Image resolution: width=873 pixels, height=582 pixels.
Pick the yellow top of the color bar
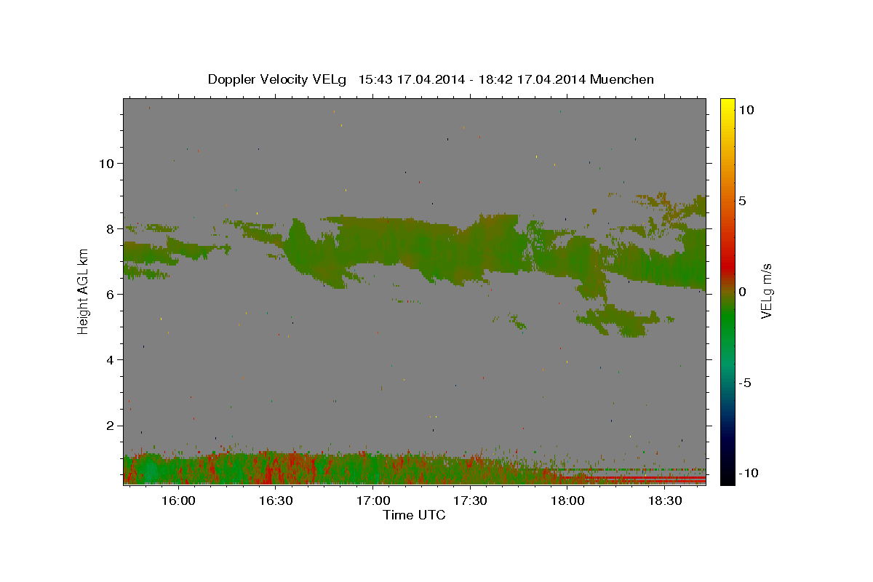click(x=727, y=103)
